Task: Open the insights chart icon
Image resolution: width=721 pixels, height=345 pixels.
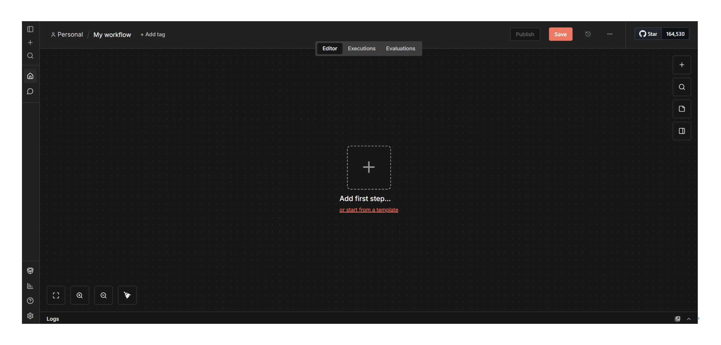Action: [30, 286]
